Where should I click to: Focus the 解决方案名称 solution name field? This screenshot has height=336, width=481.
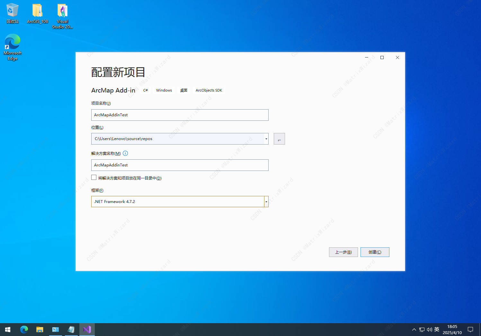[x=180, y=165]
